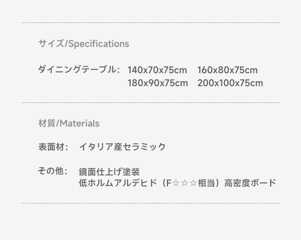Click the top dashed divider line
Image resolution: width=301 pixels, height=240 pixels.
(150, 22)
